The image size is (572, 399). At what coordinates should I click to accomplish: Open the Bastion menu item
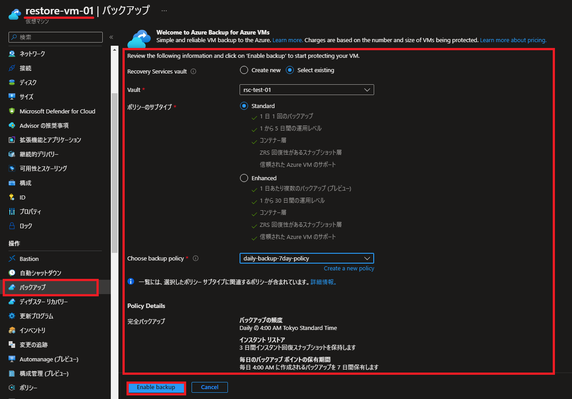point(55,259)
